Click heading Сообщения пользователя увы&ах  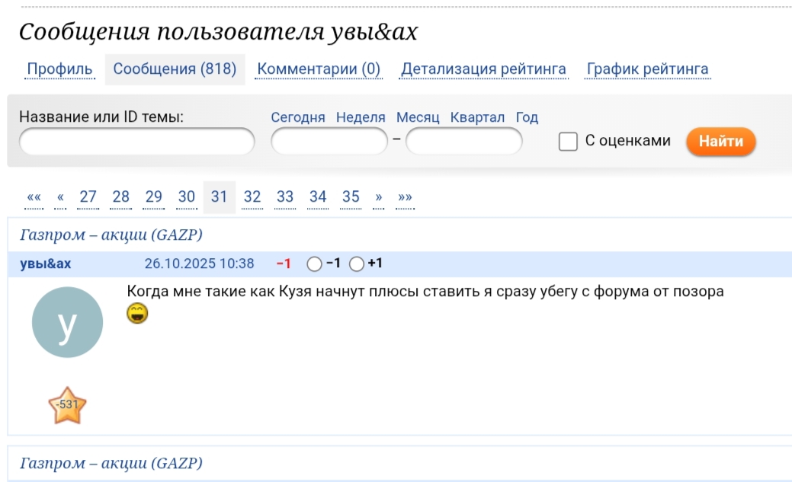[x=218, y=32]
